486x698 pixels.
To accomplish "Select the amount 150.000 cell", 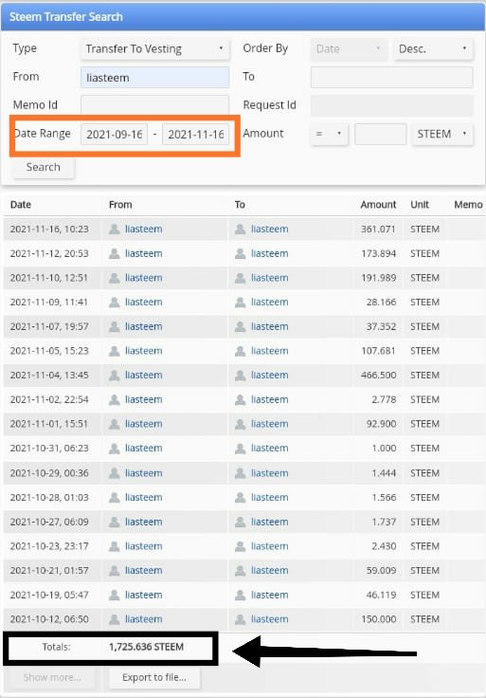I will 378,619.
